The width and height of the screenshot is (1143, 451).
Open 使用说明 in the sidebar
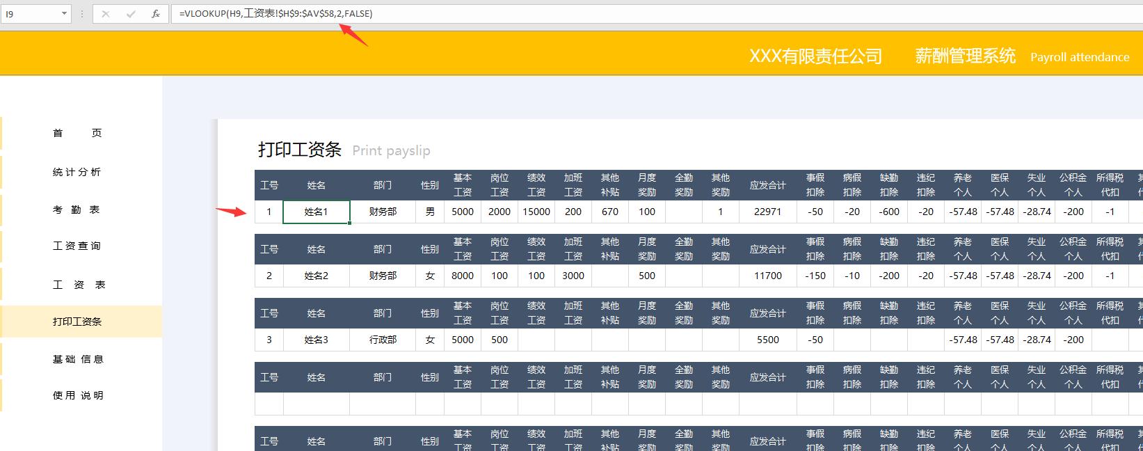78,395
